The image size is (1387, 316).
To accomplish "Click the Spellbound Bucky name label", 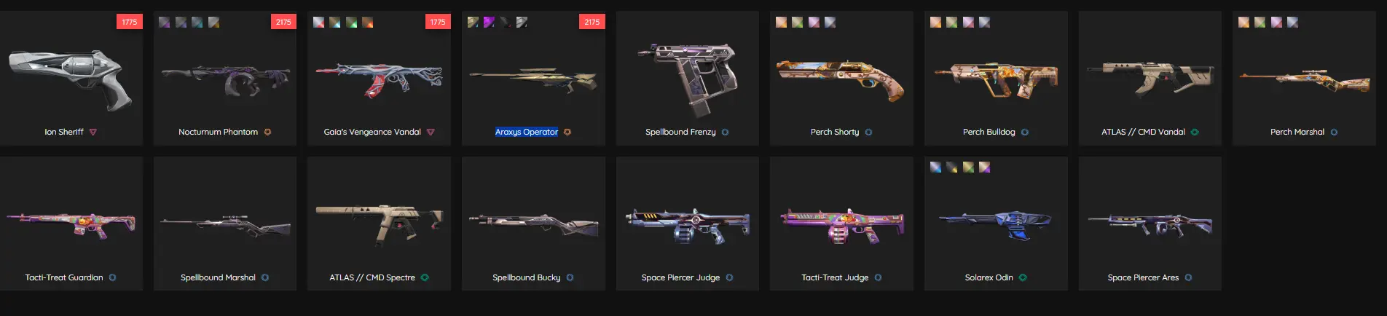I will (x=526, y=277).
